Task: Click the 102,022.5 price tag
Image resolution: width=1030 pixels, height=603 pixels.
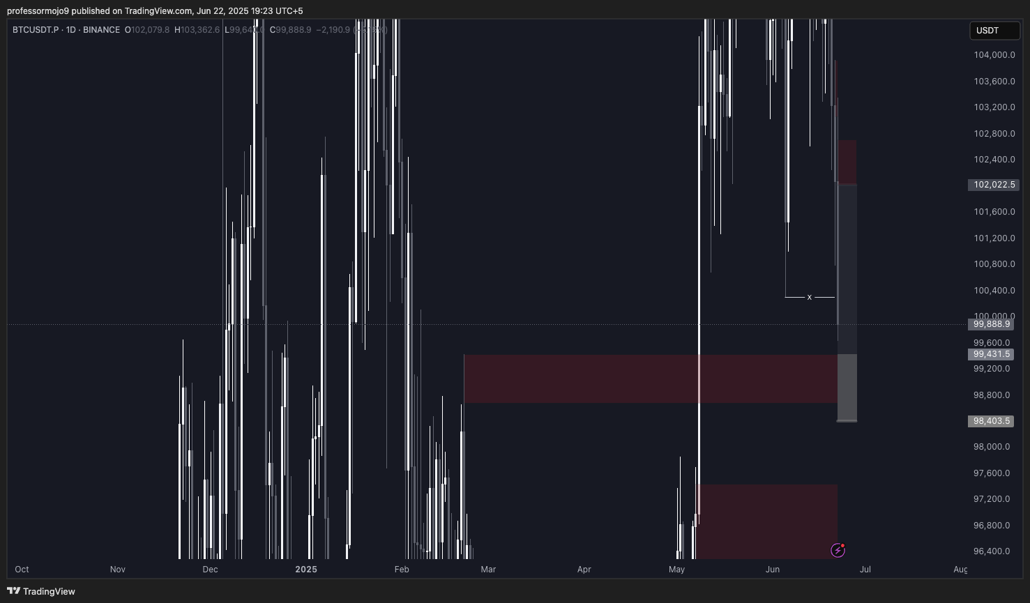Action: pyautogui.click(x=994, y=185)
